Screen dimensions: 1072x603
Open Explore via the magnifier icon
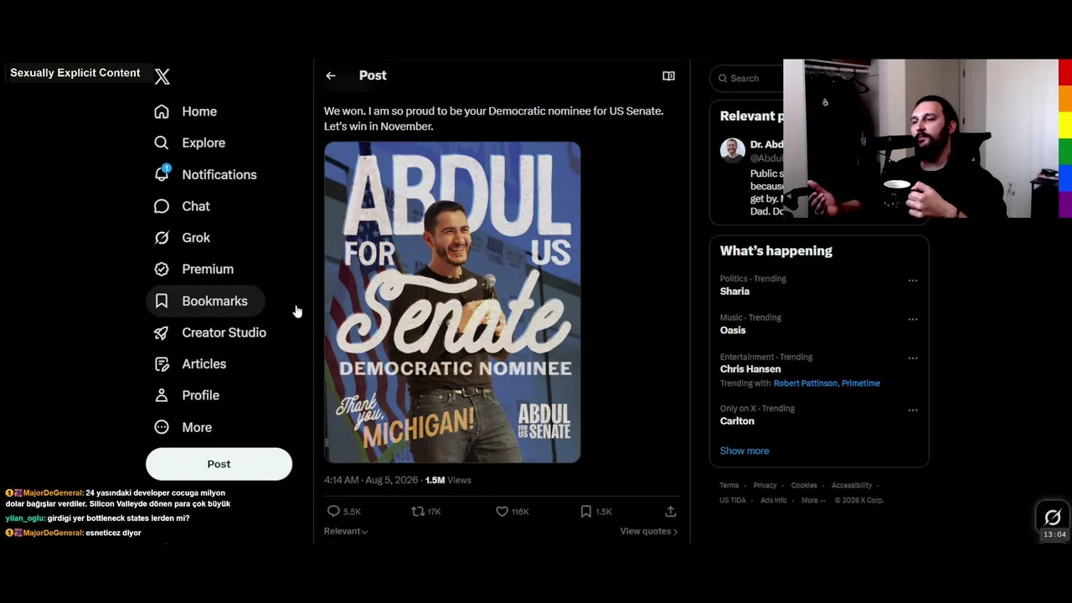[162, 143]
